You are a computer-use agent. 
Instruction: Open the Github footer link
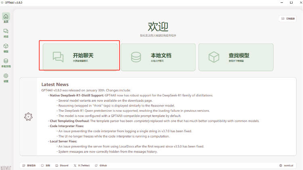pos(101,166)
